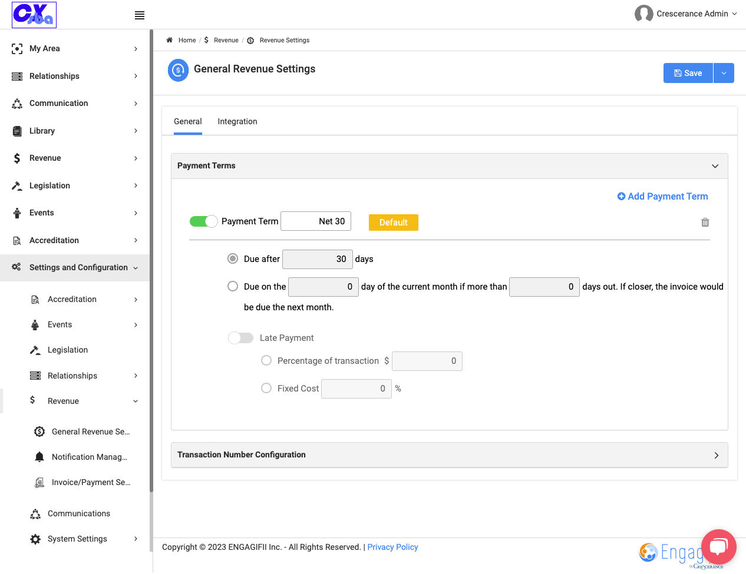Image resolution: width=746 pixels, height=574 pixels.
Task: Go to Revenue breadcrumb link
Action: [x=226, y=40]
